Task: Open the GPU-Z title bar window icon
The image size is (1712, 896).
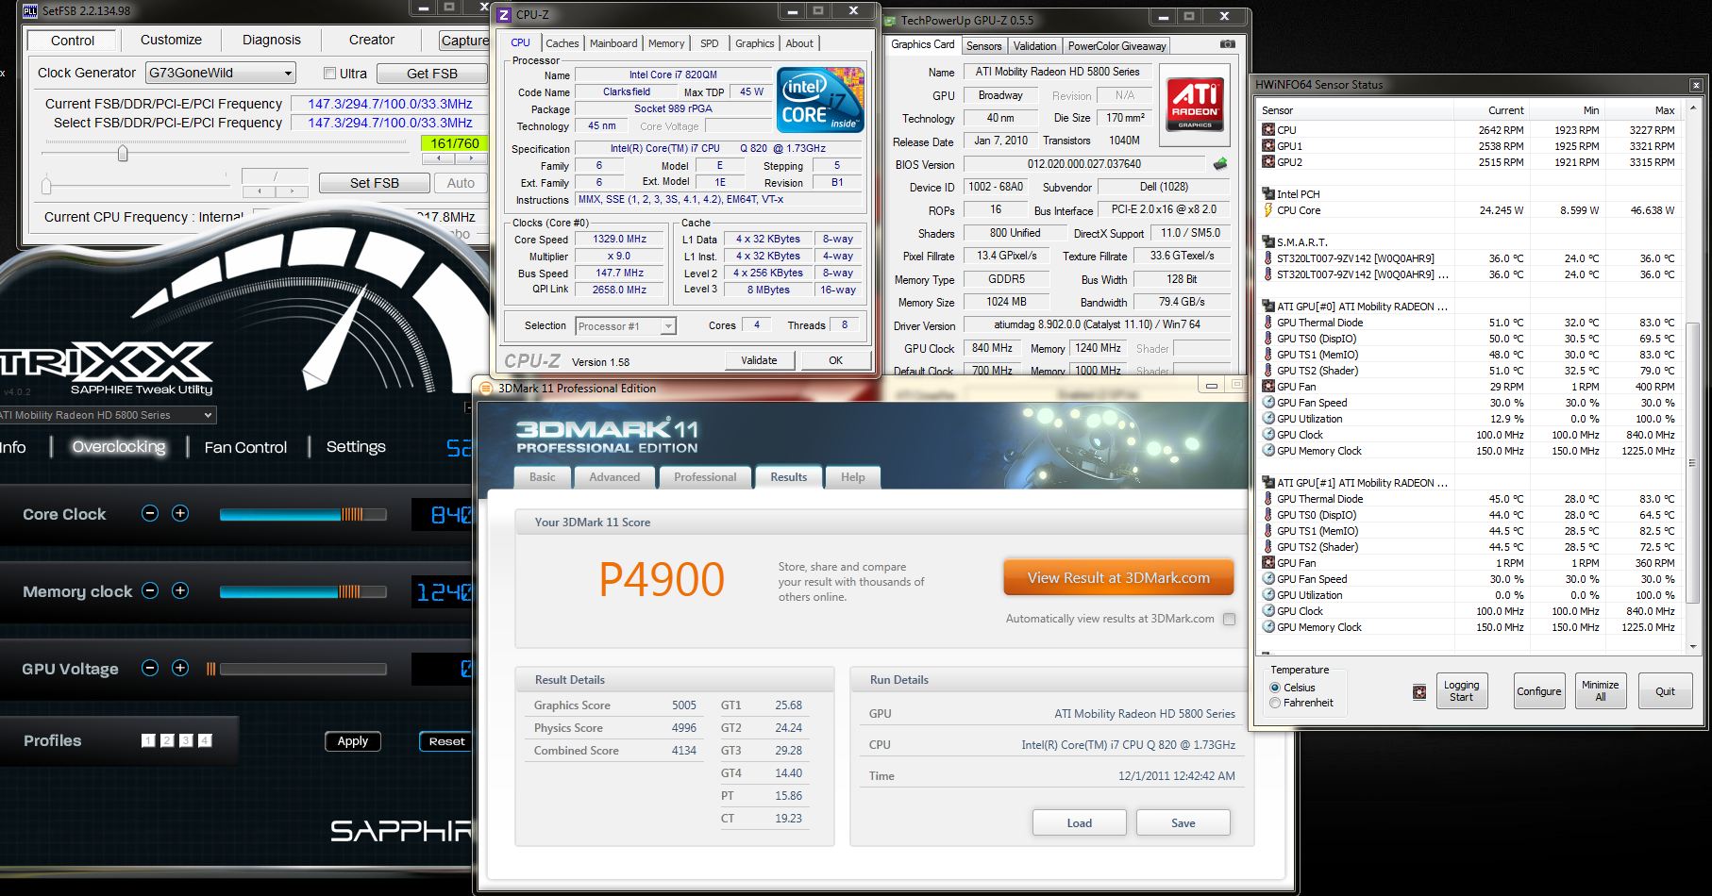Action: click(889, 20)
